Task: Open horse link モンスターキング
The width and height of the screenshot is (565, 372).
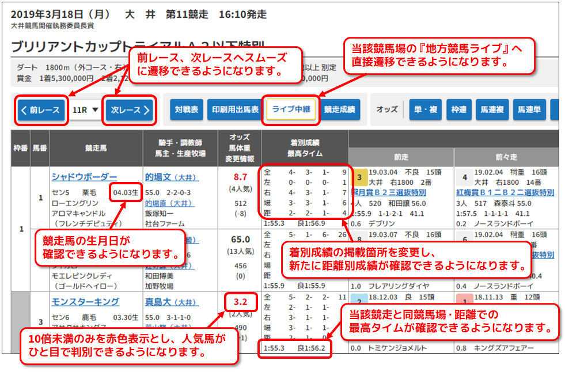Action: pyautogui.click(x=85, y=302)
